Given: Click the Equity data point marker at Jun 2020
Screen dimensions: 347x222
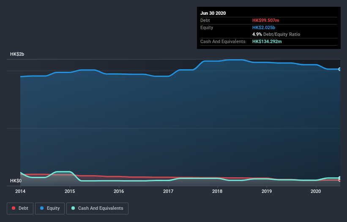Looking at the screenshot, I should 340,69.
